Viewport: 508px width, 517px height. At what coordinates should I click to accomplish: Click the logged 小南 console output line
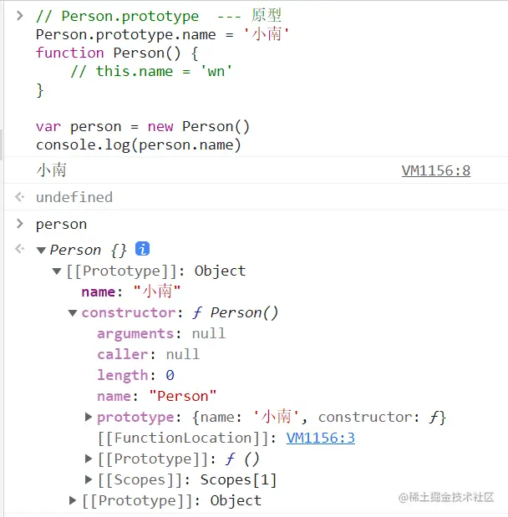coord(52,170)
